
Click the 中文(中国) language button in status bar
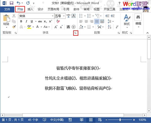click(57, 120)
